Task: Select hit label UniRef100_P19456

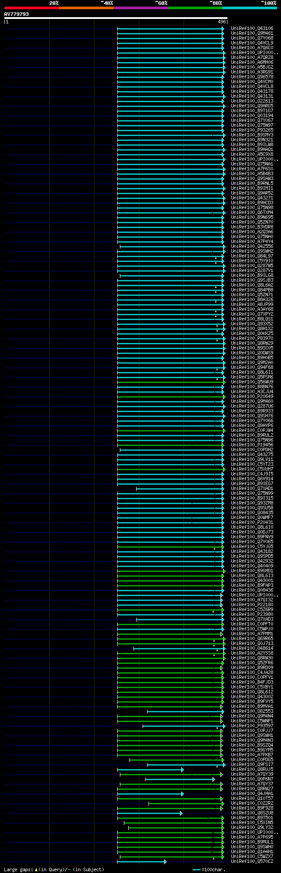Action: [252, 445]
